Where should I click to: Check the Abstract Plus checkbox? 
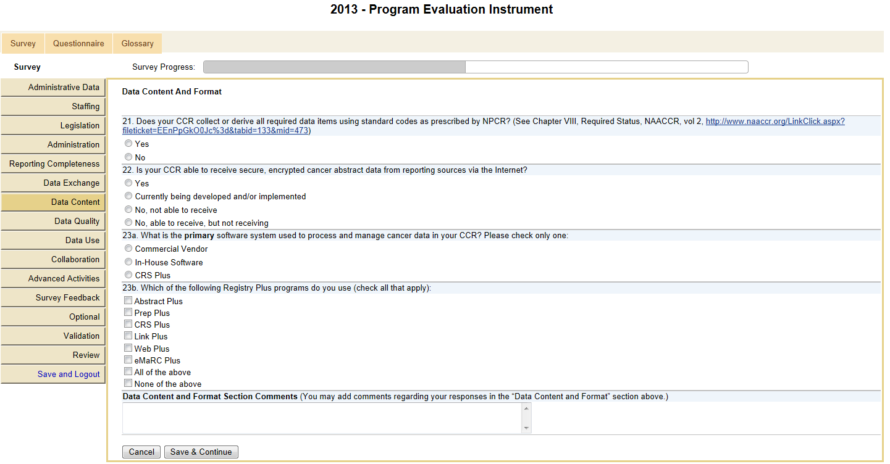coord(128,300)
